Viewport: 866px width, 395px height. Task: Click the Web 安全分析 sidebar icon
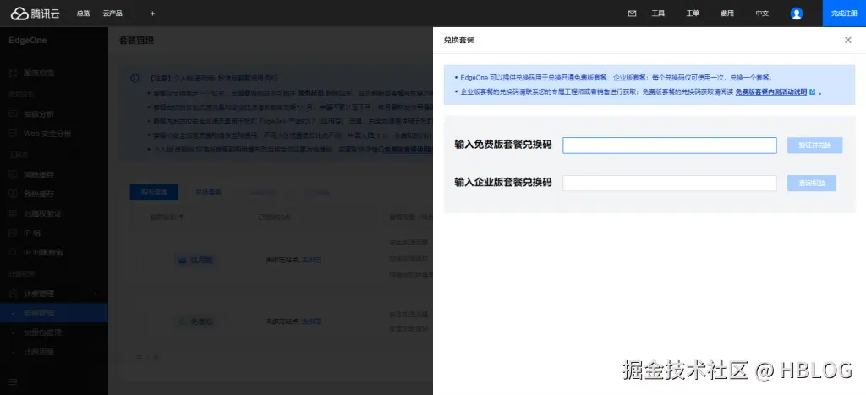pos(14,133)
